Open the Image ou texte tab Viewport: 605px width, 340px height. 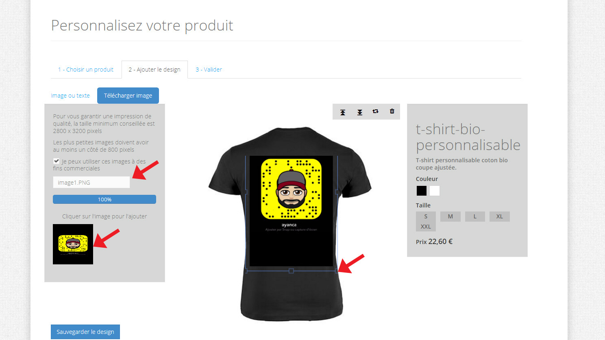70,96
